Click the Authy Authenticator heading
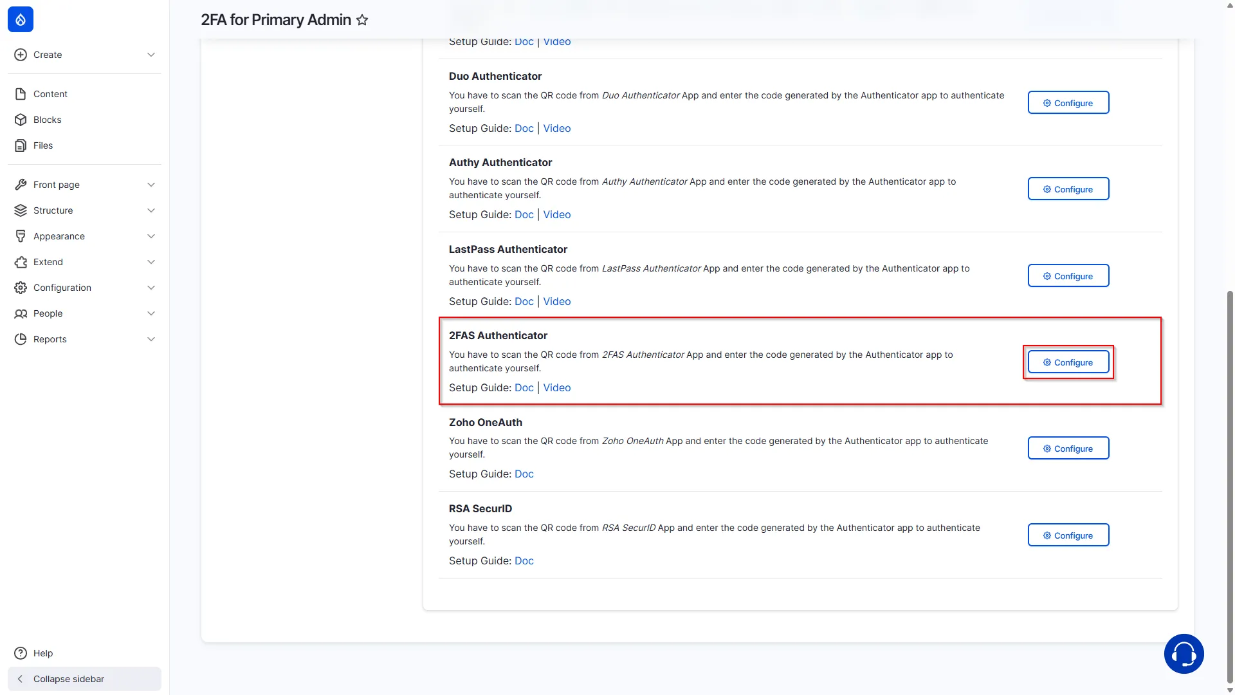This screenshot has width=1235, height=695. pyautogui.click(x=500, y=162)
